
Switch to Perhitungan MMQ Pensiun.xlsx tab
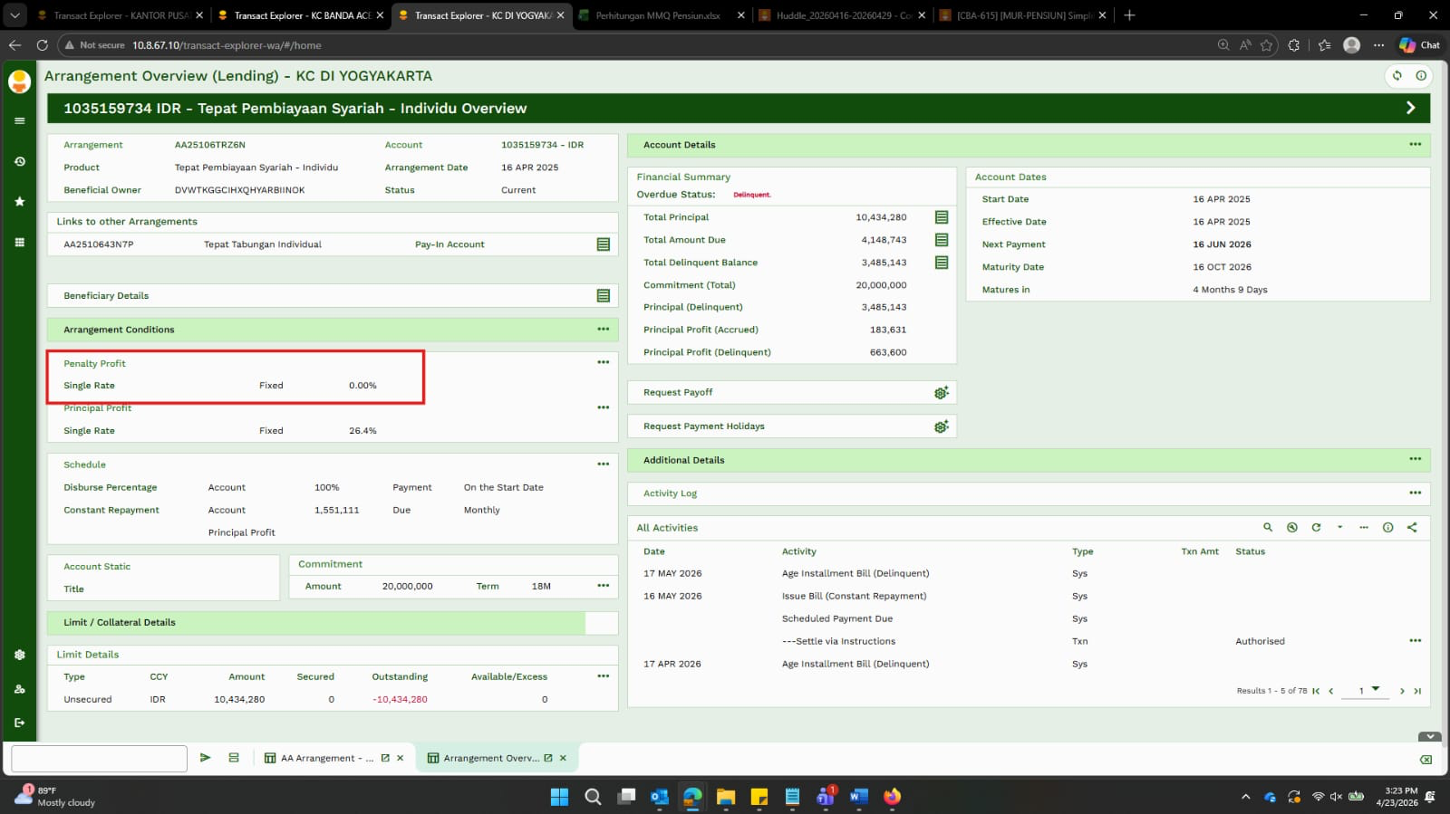[659, 15]
